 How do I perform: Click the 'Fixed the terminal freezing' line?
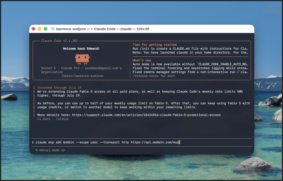[x=190, y=68]
